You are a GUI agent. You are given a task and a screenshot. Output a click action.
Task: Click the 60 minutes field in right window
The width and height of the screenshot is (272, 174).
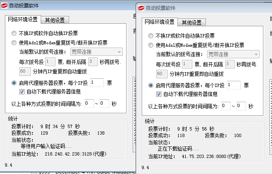point(162,74)
